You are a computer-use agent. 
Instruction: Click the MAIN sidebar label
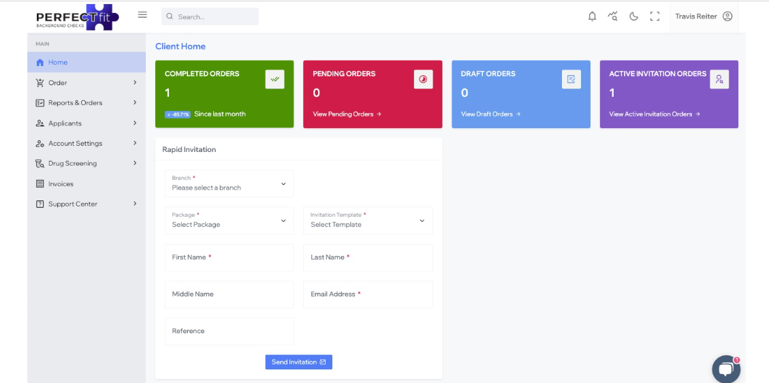click(x=43, y=44)
